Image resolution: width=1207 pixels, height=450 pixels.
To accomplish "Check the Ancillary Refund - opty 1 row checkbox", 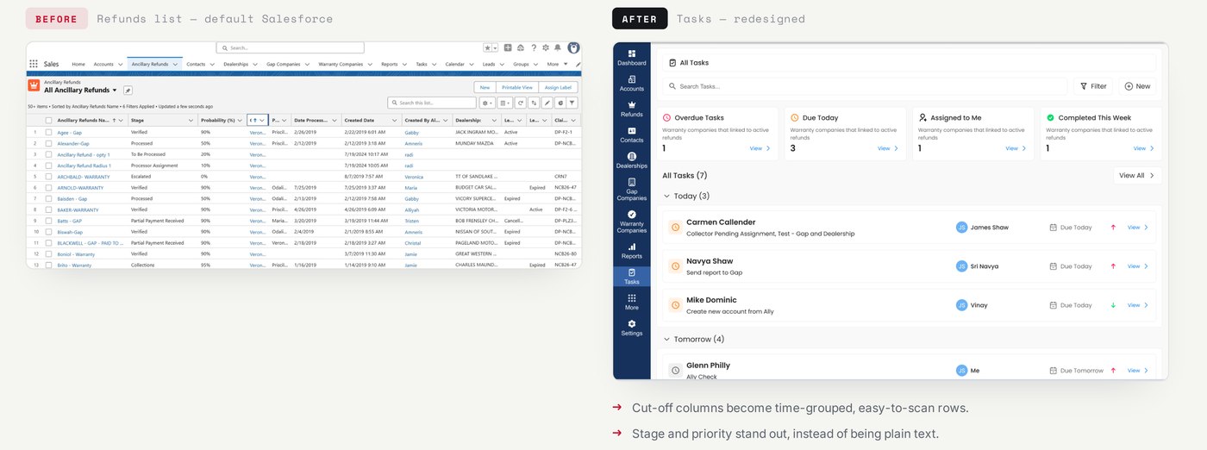I will [x=48, y=154].
